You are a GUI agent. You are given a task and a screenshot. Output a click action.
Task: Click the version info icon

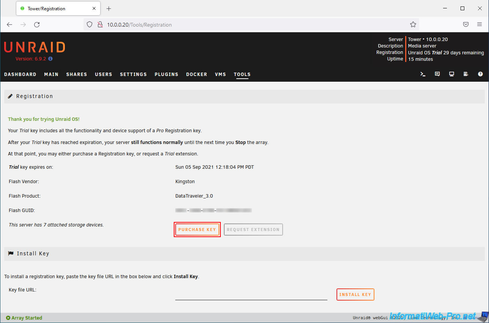tap(50, 59)
